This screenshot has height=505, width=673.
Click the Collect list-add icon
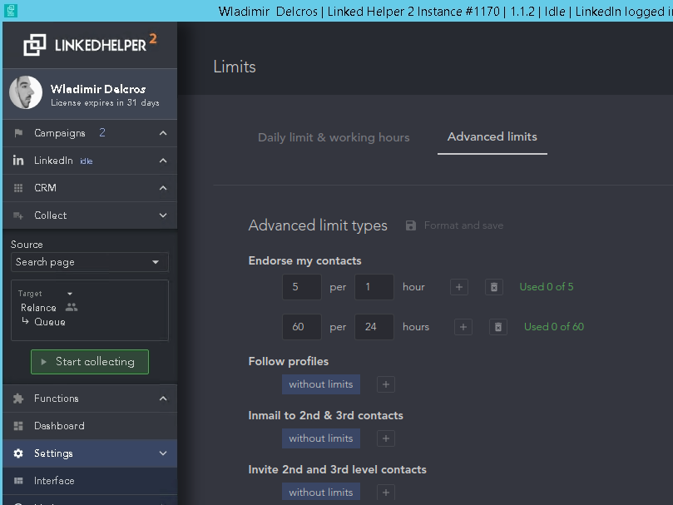[18, 215]
